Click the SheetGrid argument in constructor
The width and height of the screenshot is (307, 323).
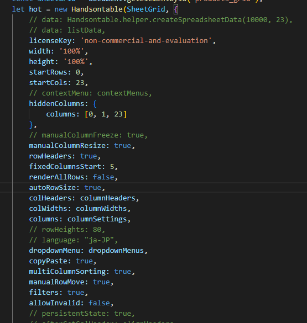pos(146,9)
